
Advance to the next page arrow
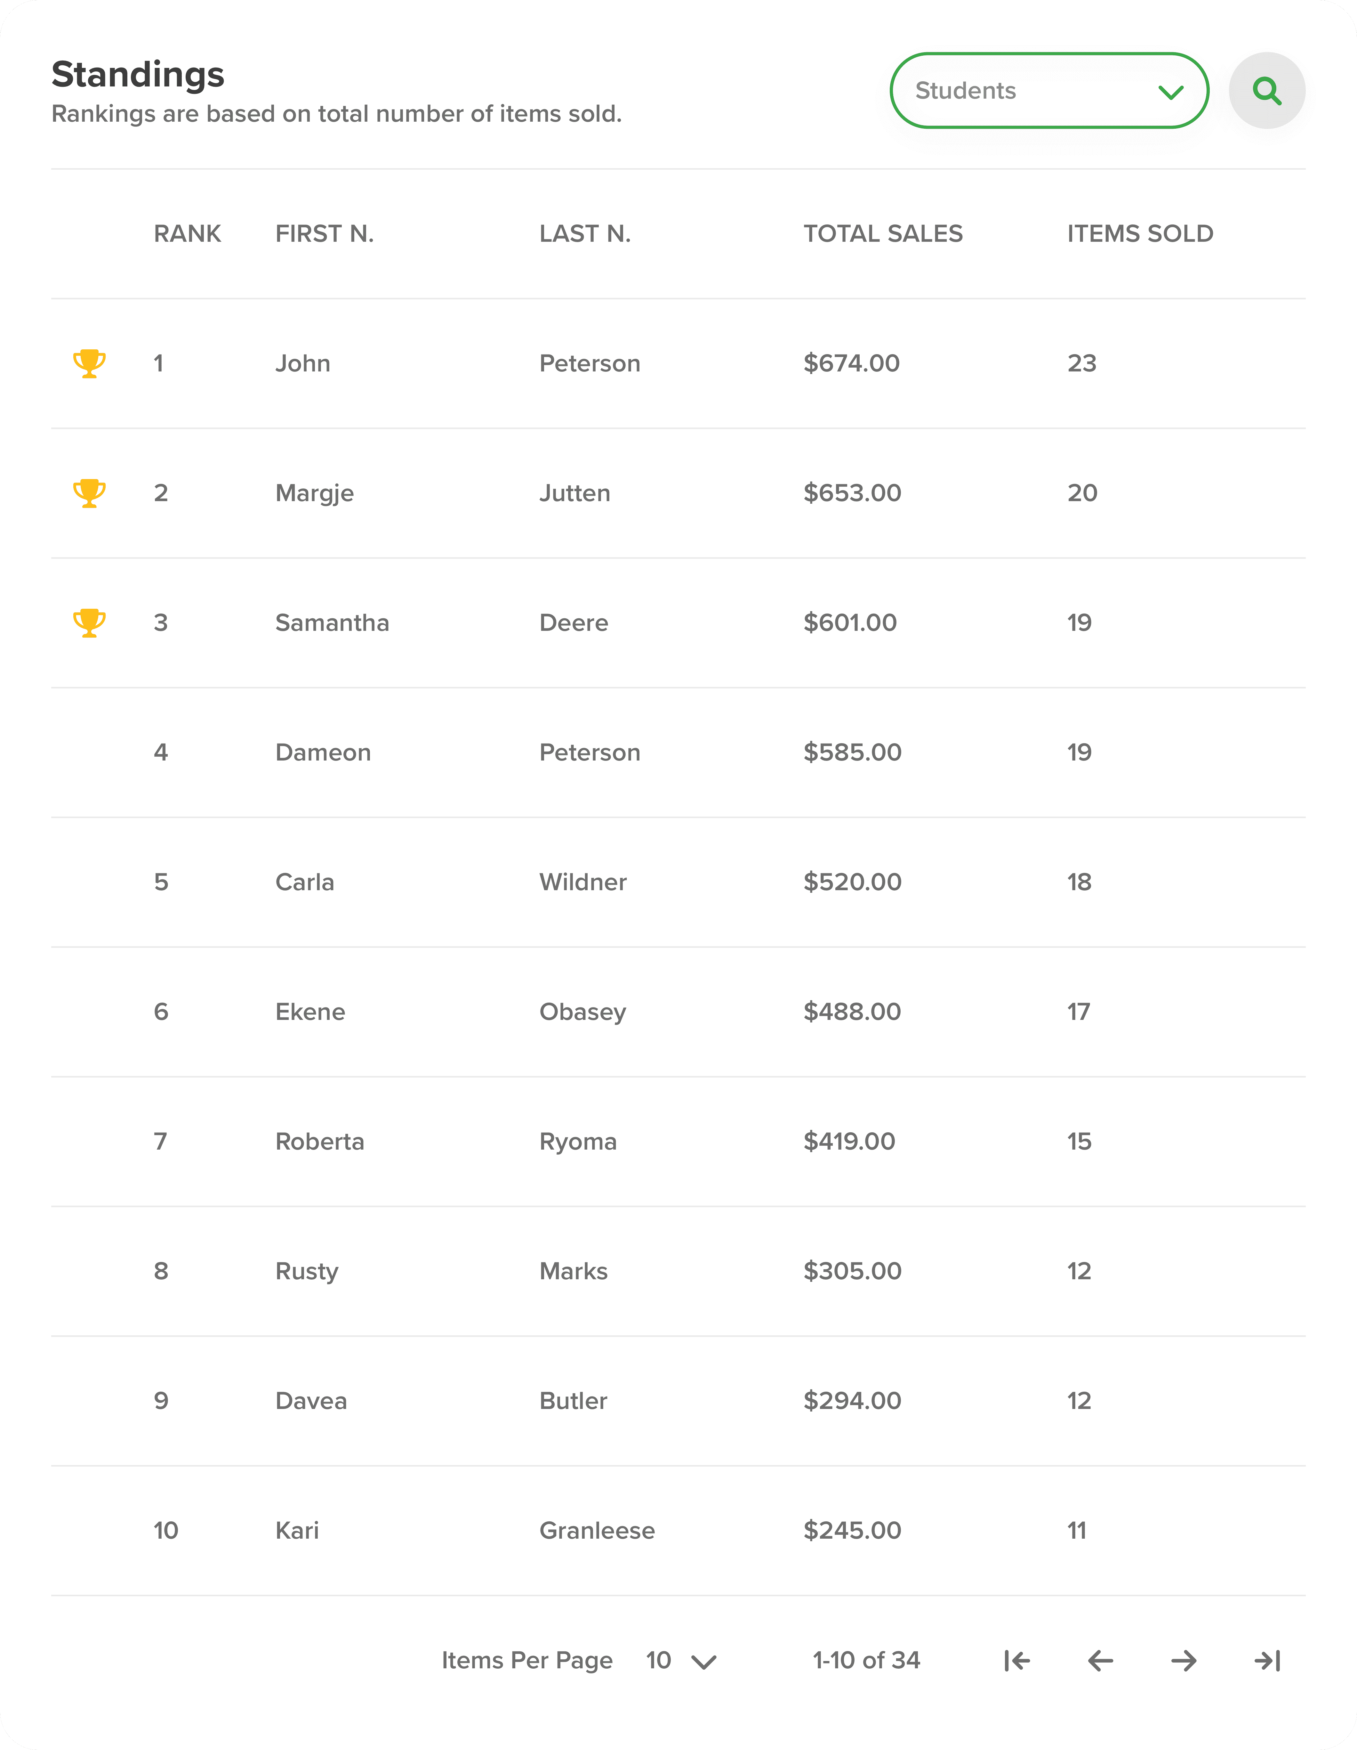1184,1660
